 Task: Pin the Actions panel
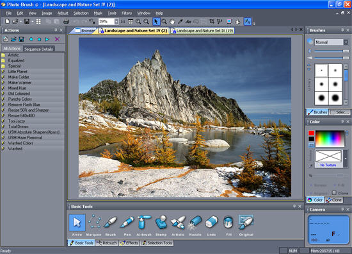[x=56, y=30]
